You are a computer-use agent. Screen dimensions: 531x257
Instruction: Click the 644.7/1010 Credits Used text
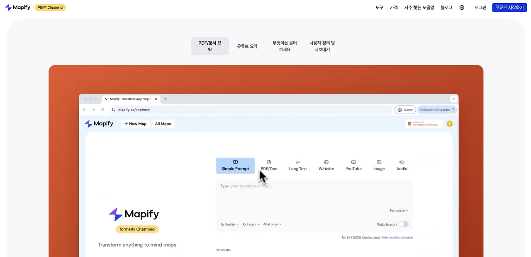pos(363,238)
